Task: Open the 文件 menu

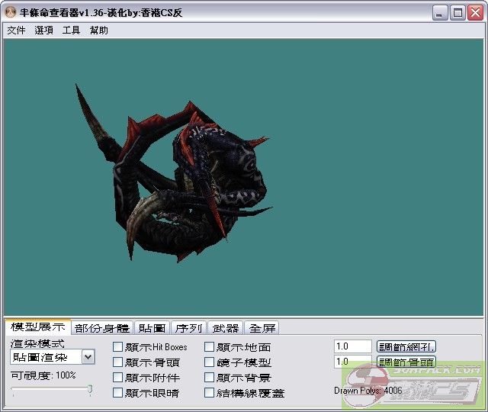Action: [16, 31]
